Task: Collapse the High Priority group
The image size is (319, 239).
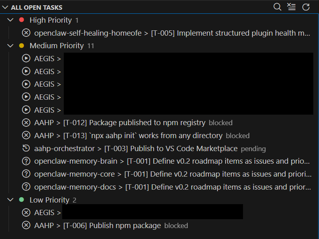Action: (x=11, y=20)
